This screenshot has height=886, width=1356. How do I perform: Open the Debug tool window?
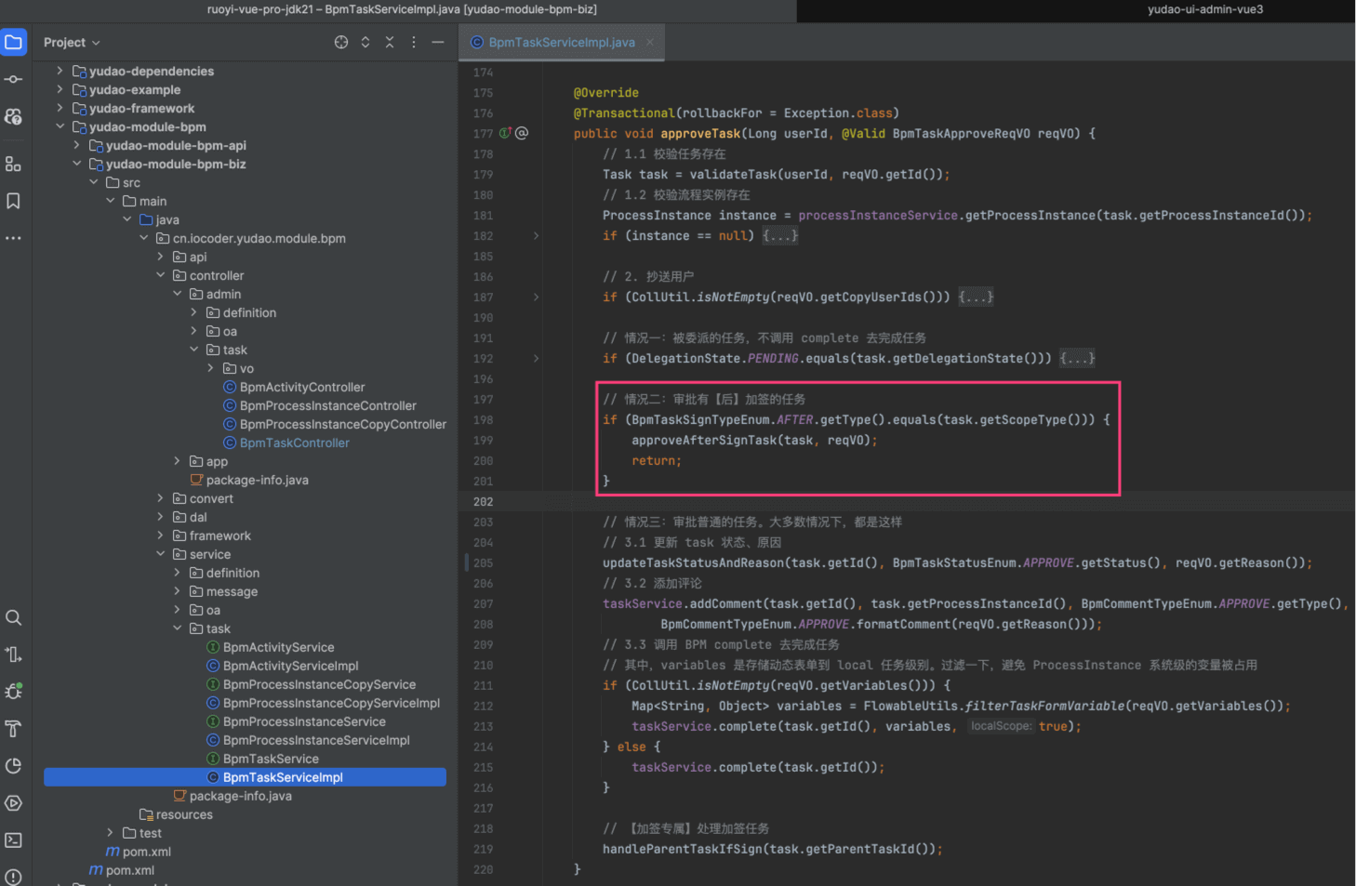[13, 692]
